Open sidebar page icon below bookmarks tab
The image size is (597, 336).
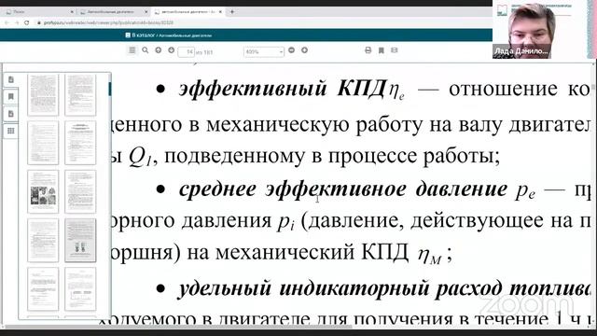click(11, 114)
